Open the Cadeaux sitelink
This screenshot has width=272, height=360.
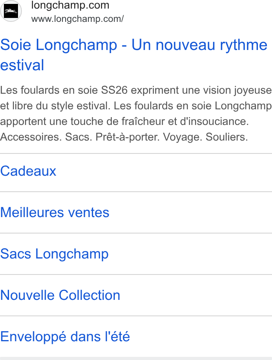[x=28, y=171]
